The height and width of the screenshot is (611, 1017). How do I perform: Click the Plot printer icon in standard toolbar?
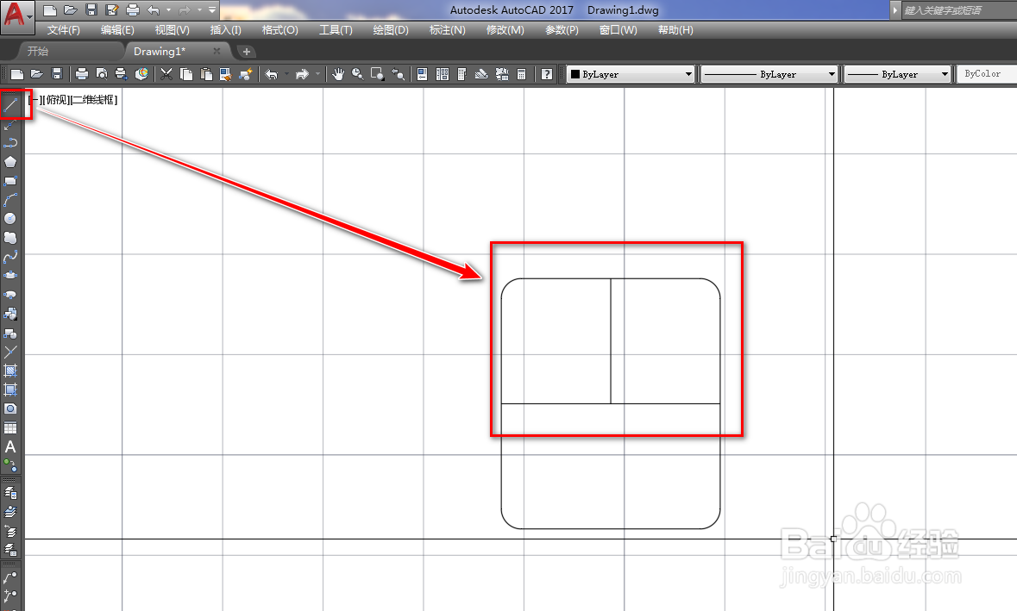coord(82,74)
